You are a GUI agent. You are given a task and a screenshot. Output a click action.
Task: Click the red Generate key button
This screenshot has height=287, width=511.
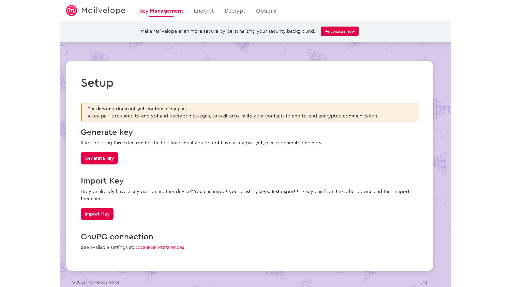tap(99, 158)
